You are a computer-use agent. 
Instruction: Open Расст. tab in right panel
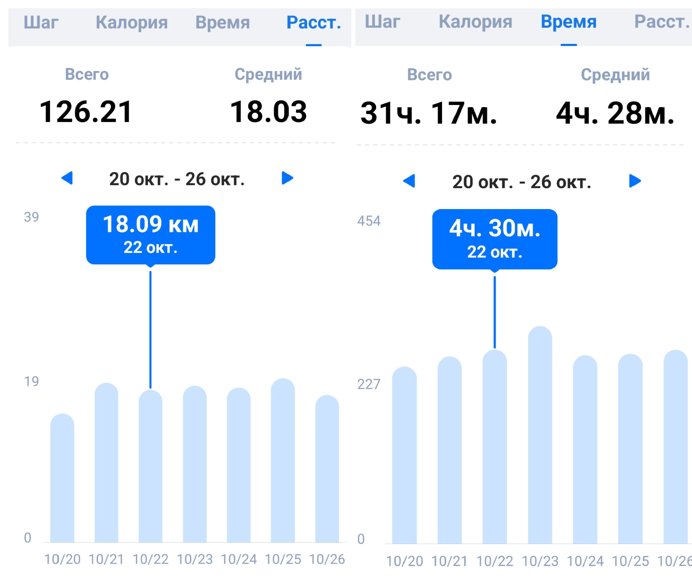[x=662, y=22]
